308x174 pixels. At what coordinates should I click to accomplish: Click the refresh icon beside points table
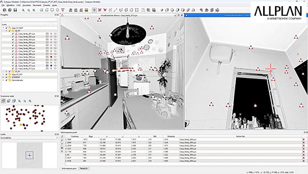pos(62,137)
